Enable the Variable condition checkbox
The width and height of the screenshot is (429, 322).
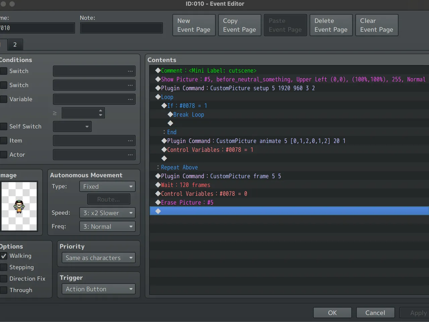point(4,99)
